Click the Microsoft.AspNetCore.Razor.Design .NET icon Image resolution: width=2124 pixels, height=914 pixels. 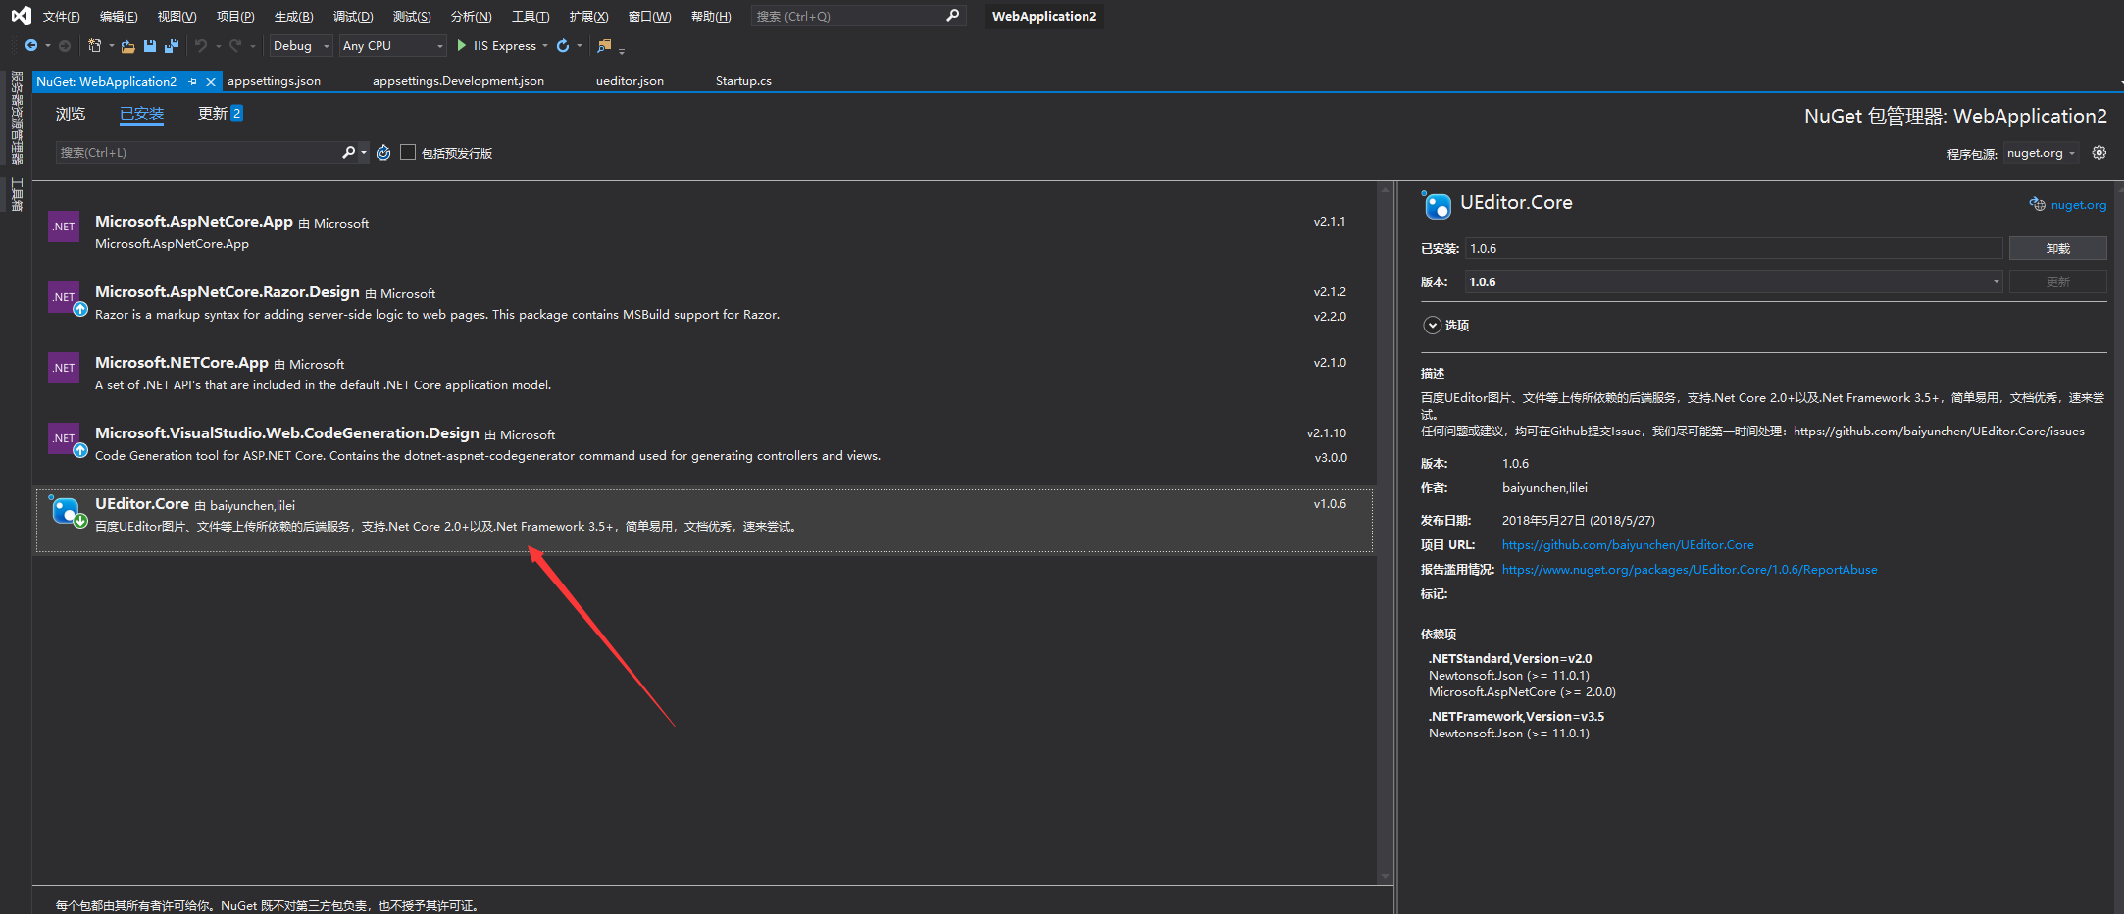point(65,297)
